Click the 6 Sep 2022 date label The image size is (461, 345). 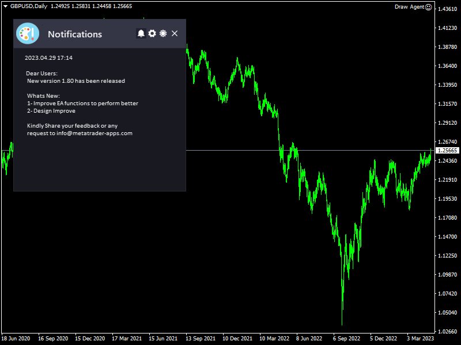click(346, 339)
